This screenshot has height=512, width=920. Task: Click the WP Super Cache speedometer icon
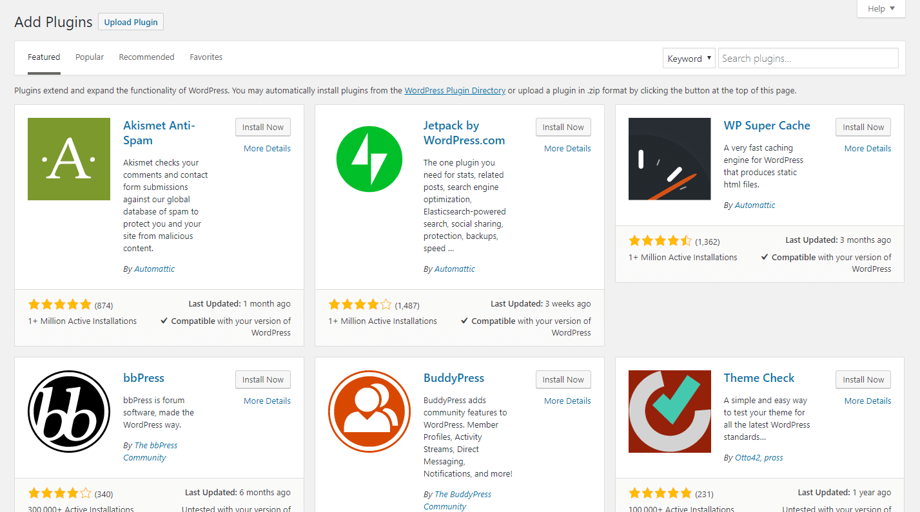669,158
